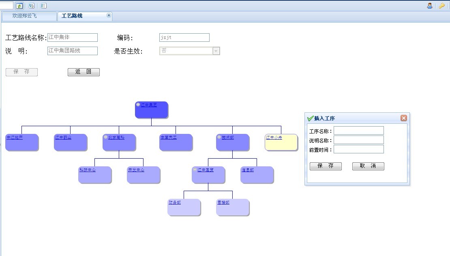Open the 本草天工 node link

click(169, 138)
